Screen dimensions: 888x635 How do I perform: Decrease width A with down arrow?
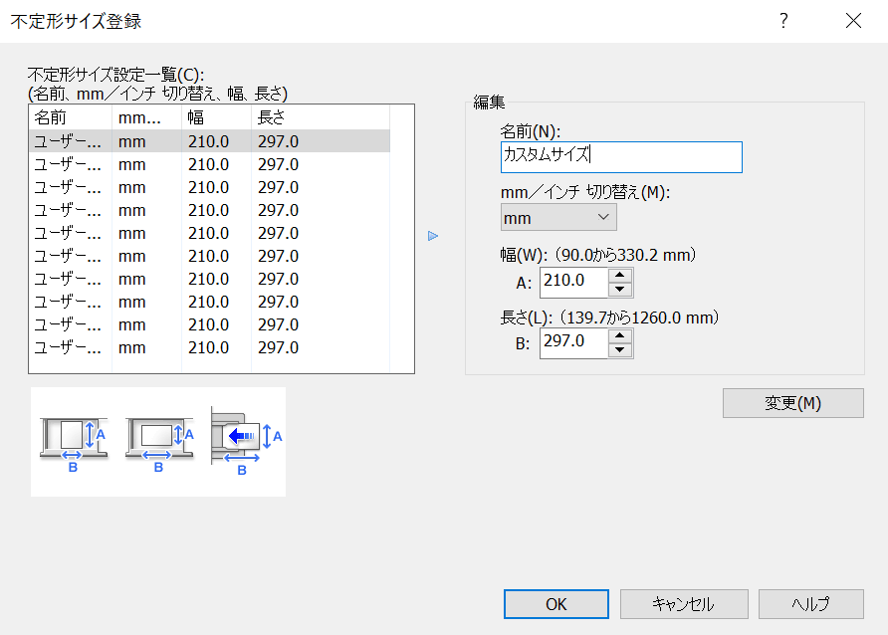coord(621,290)
